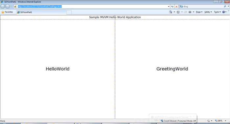Screen dimensions: 230x124
Task: Click the Bing provider icon
Action: (182, 7)
